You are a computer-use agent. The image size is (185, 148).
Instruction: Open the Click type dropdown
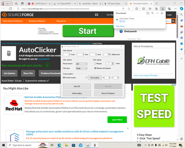point(81,68)
